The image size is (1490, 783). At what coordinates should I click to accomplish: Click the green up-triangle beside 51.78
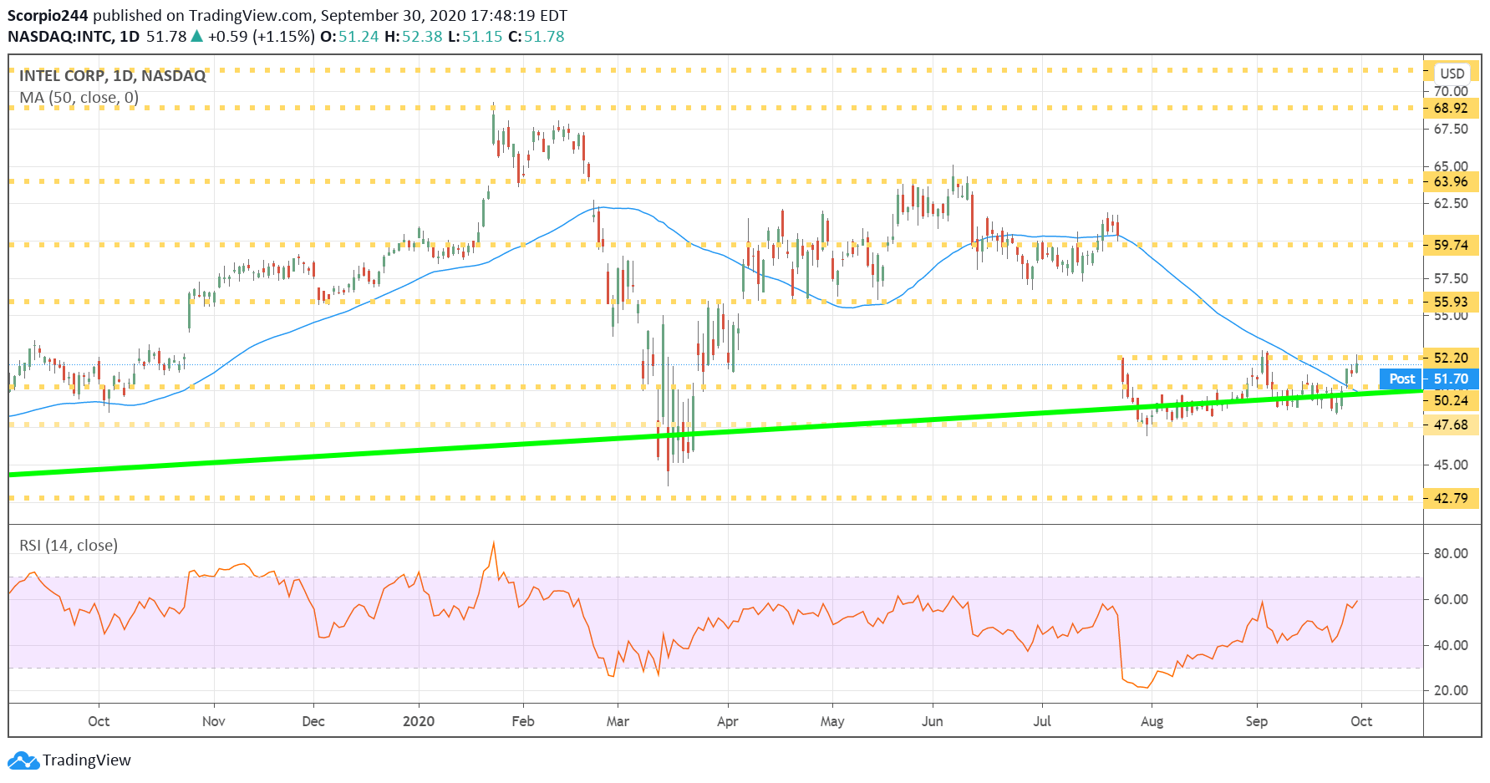coord(196,36)
